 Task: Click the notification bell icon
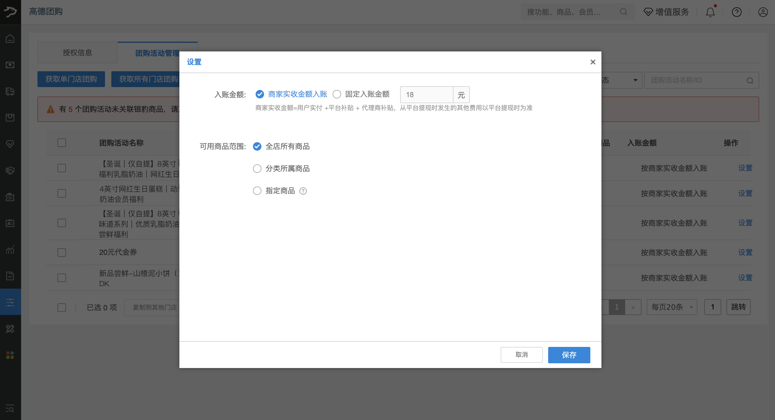coord(710,12)
